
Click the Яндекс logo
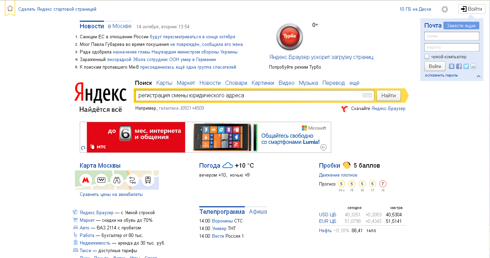pyautogui.click(x=100, y=93)
